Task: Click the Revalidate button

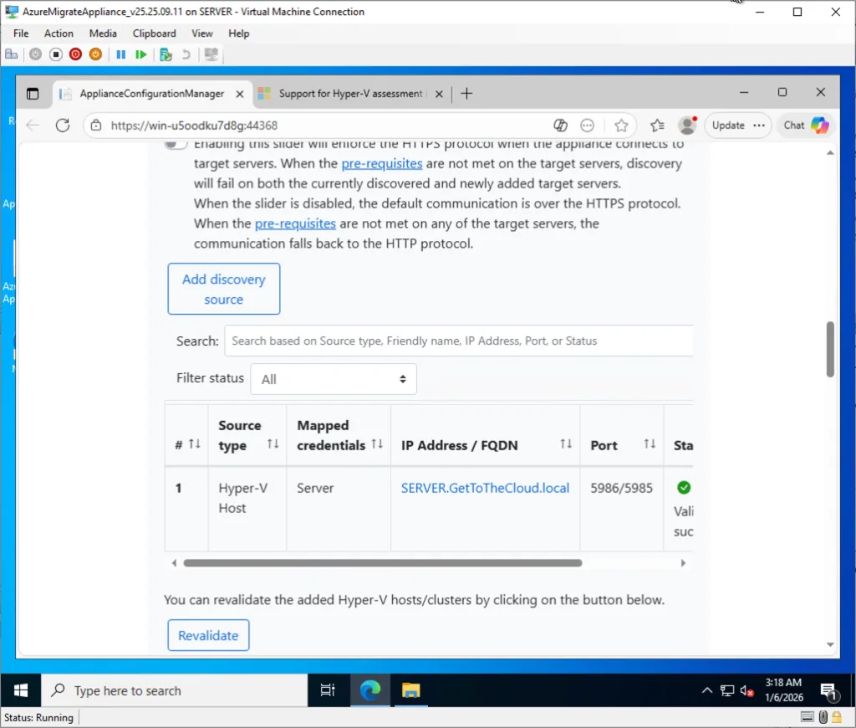Action: pyautogui.click(x=208, y=635)
